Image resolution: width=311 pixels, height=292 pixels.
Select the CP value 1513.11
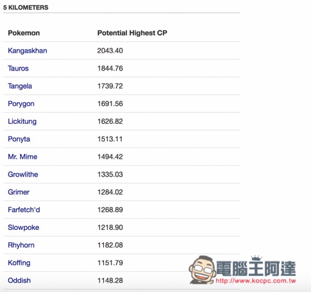point(110,139)
